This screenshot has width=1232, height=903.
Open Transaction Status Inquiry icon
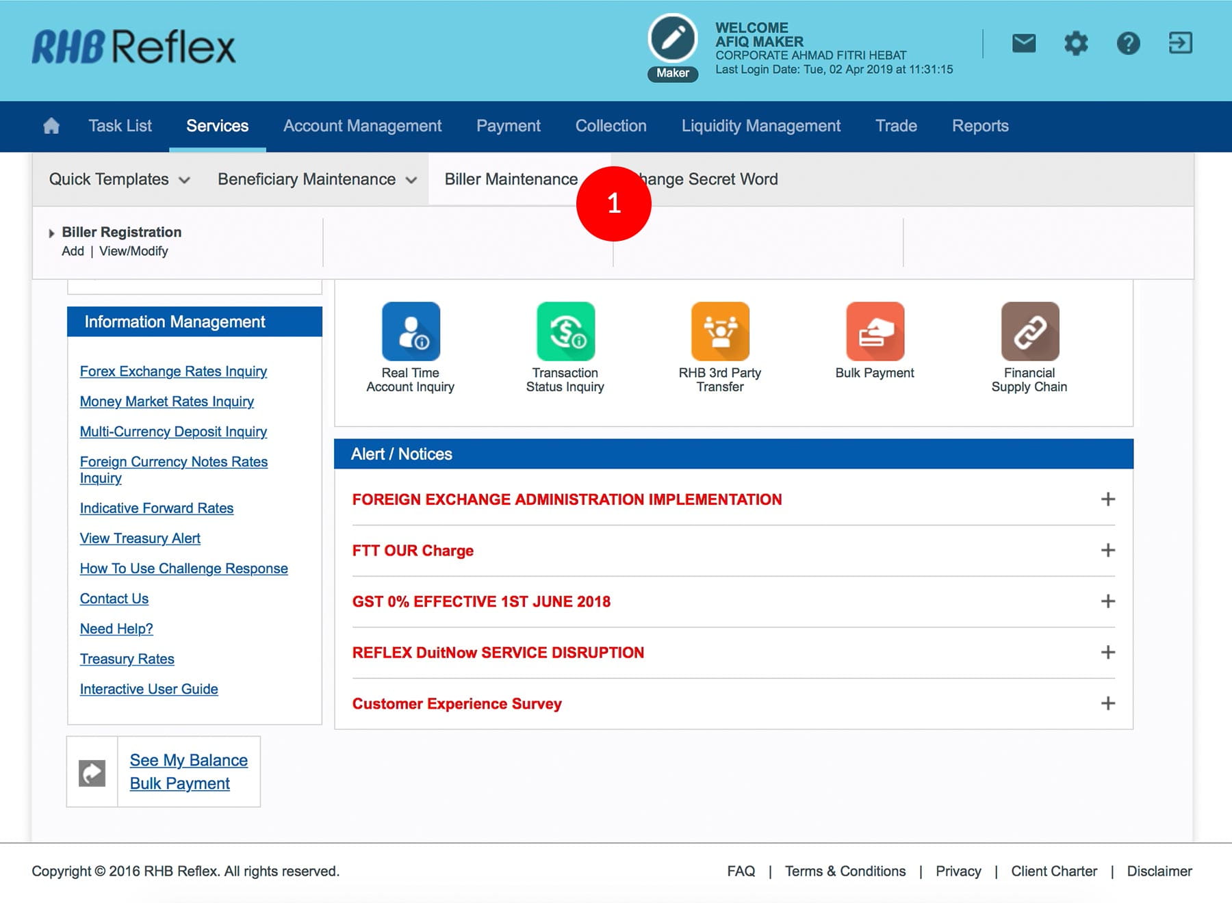565,332
